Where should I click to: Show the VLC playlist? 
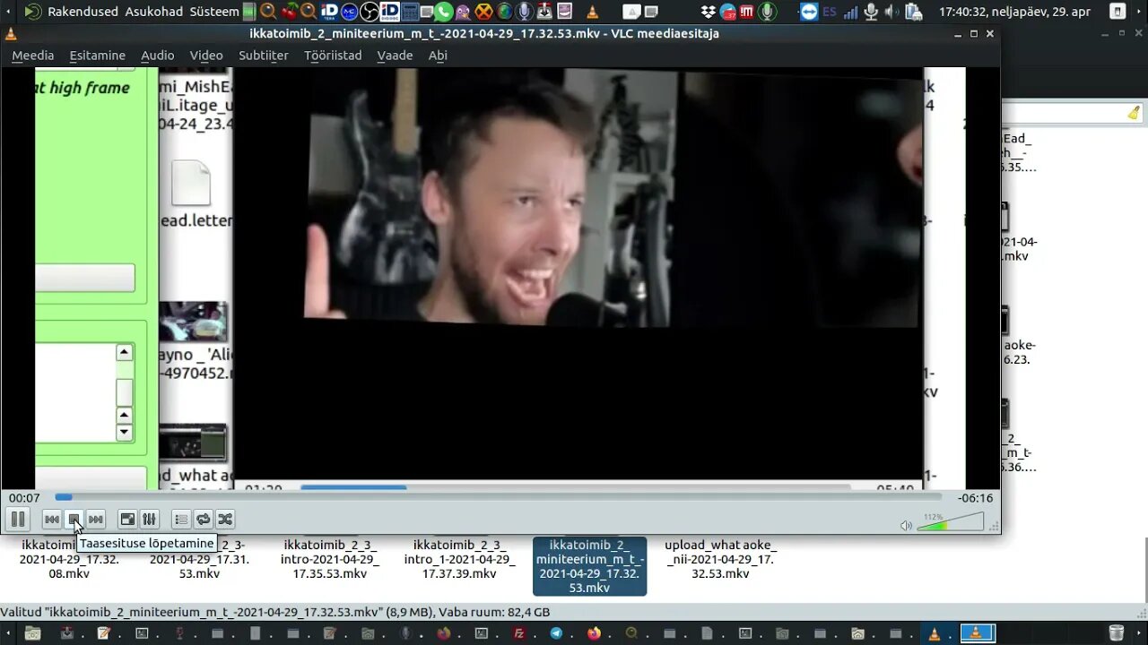coord(181,519)
